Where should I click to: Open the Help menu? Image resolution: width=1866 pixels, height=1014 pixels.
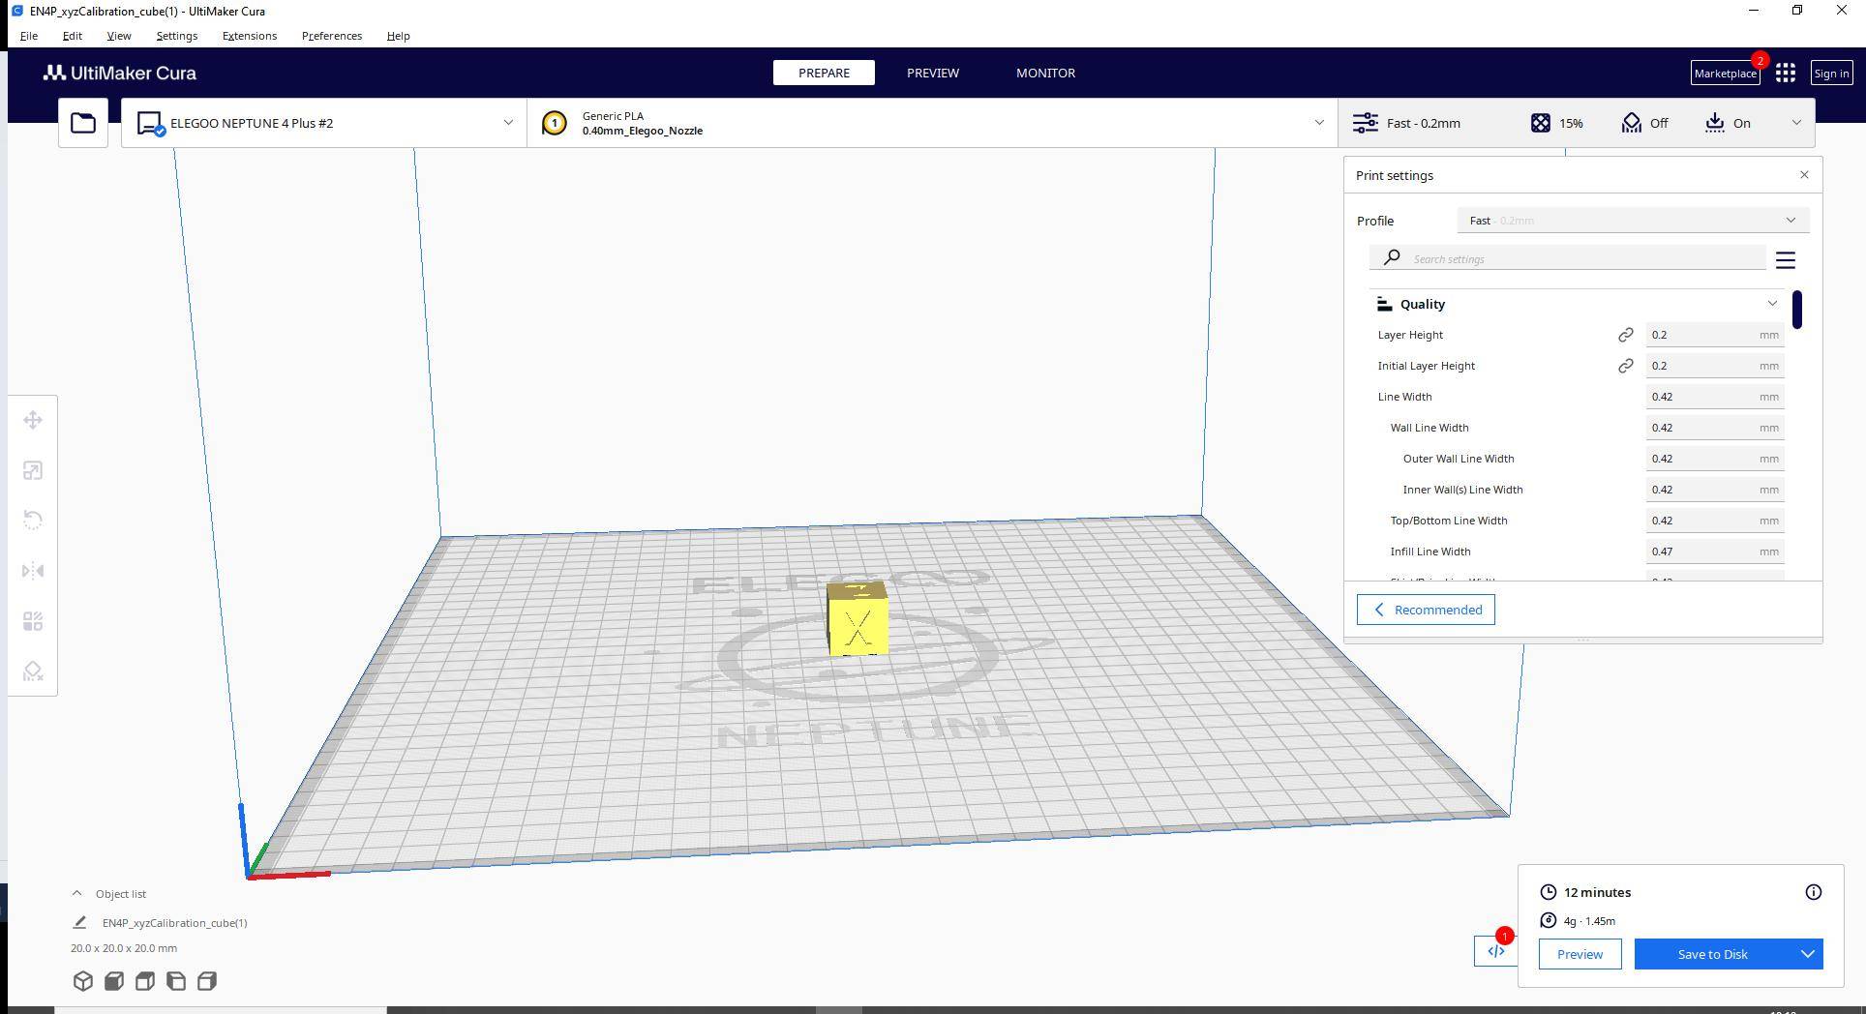[399, 36]
